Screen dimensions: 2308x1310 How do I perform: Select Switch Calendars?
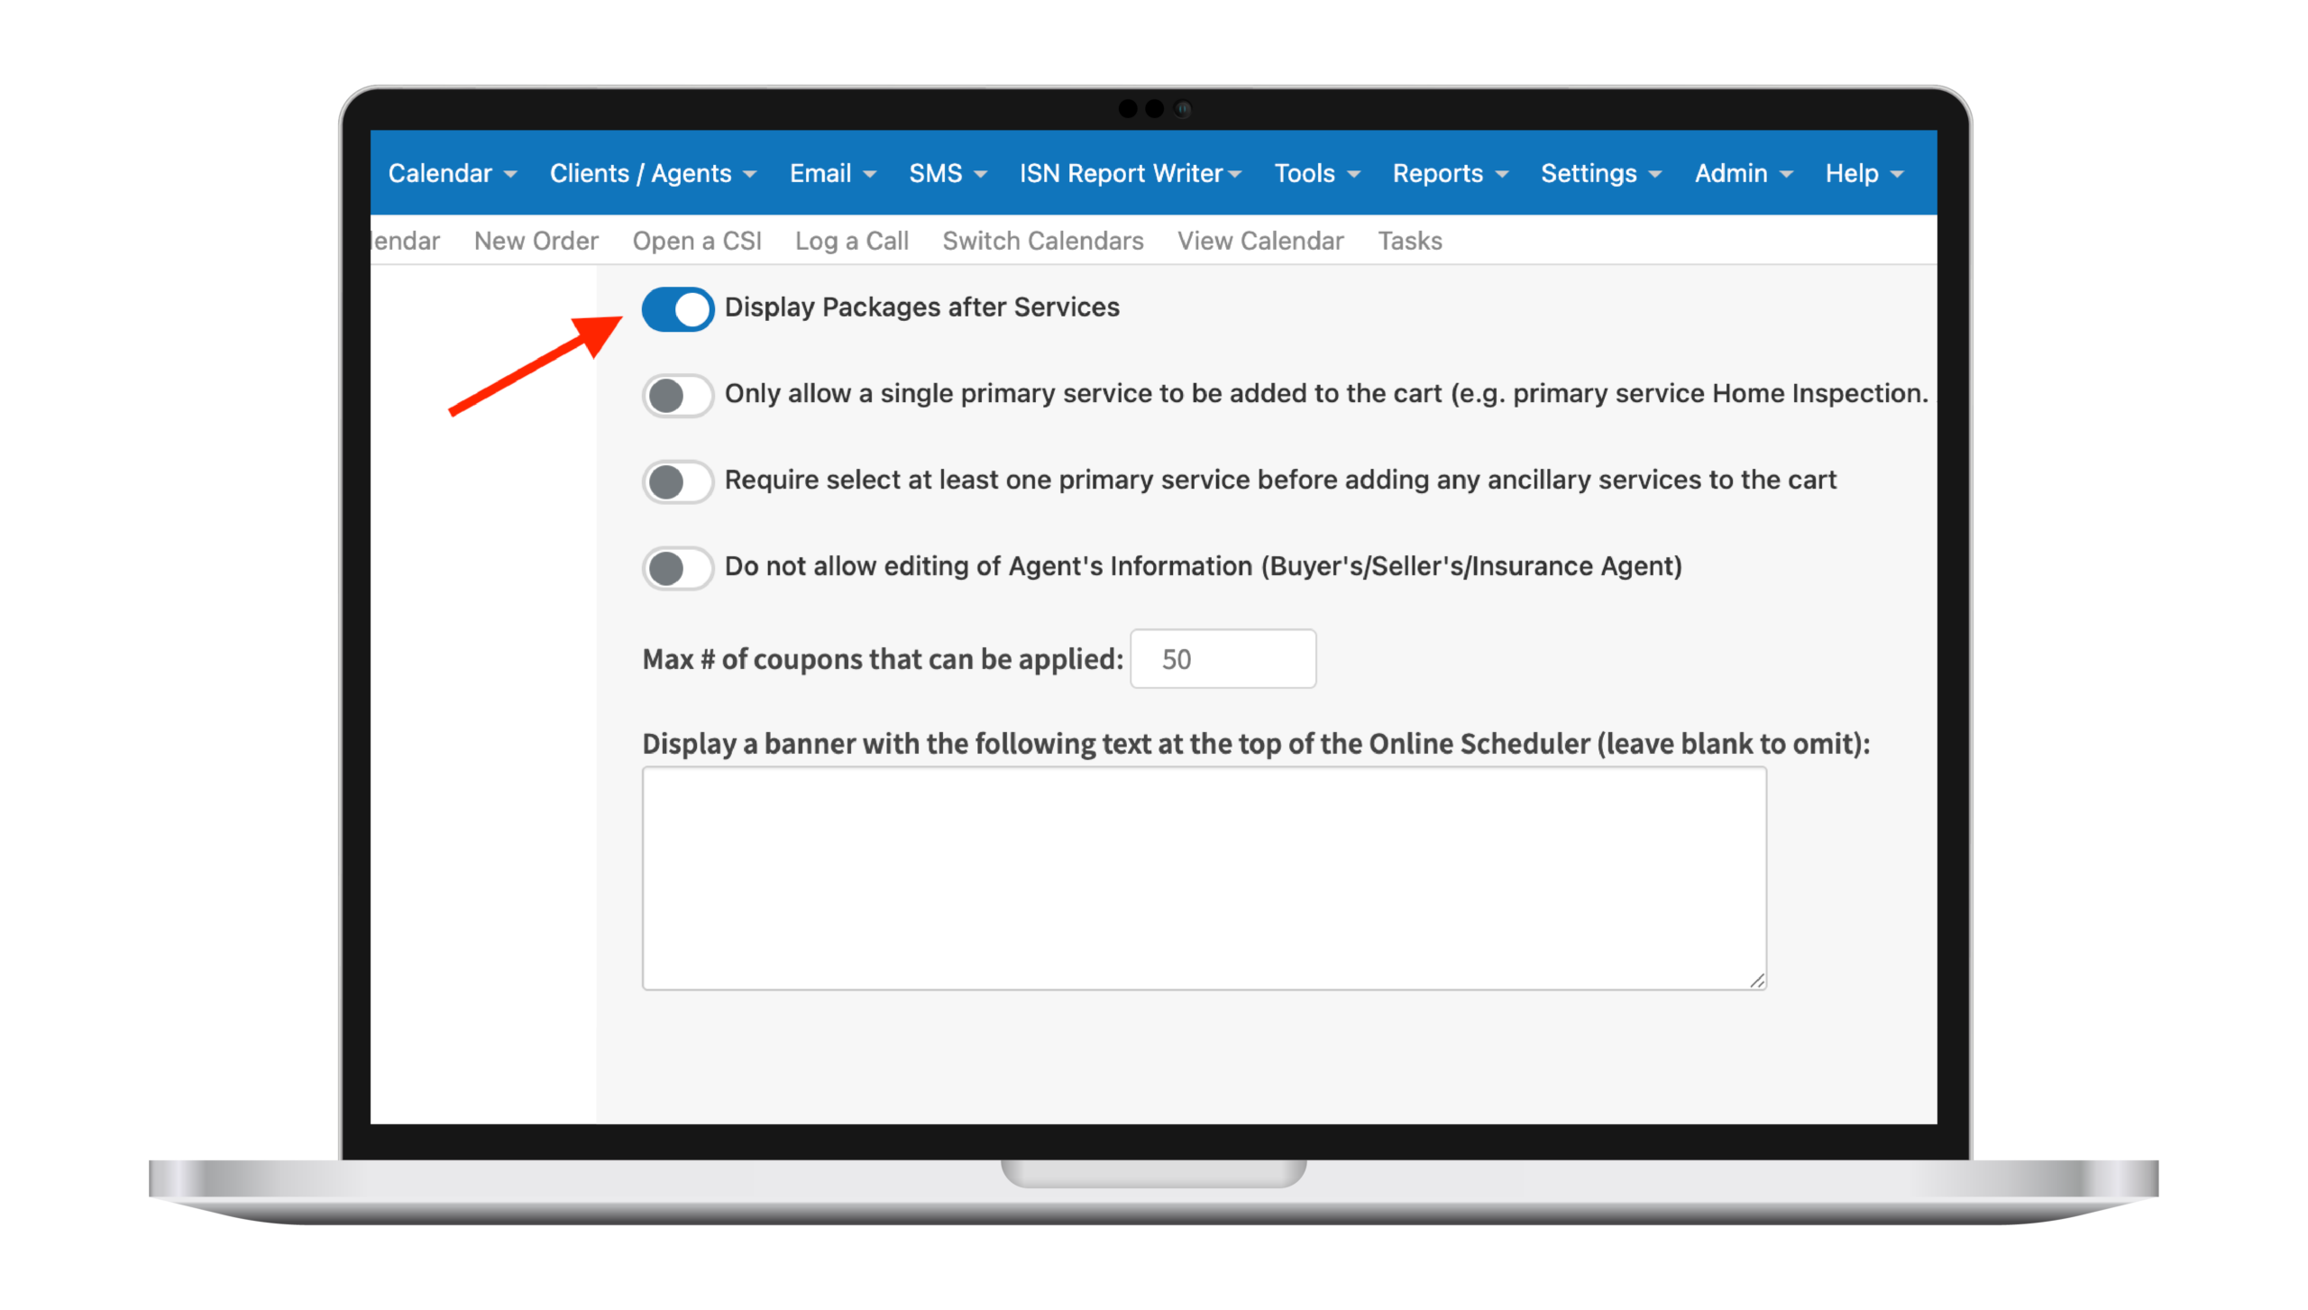click(x=1042, y=241)
